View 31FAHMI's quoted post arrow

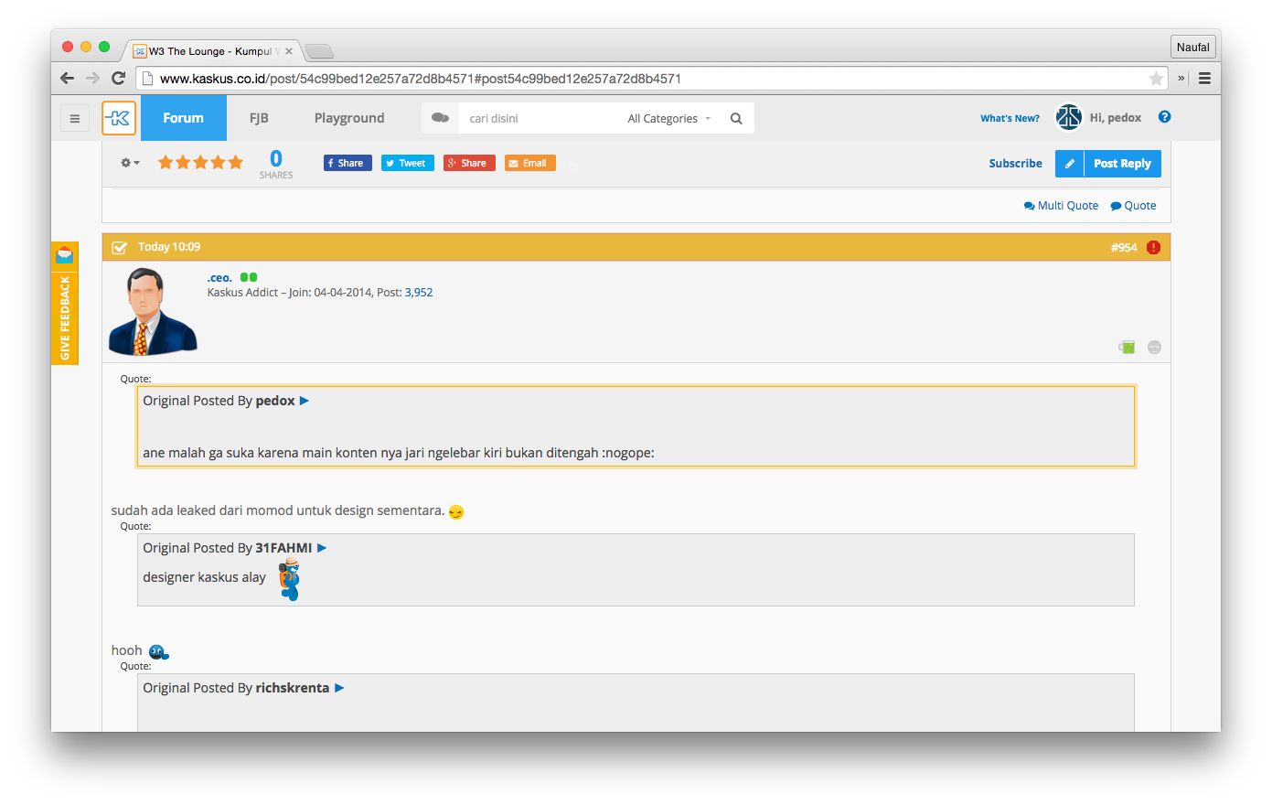point(322,548)
